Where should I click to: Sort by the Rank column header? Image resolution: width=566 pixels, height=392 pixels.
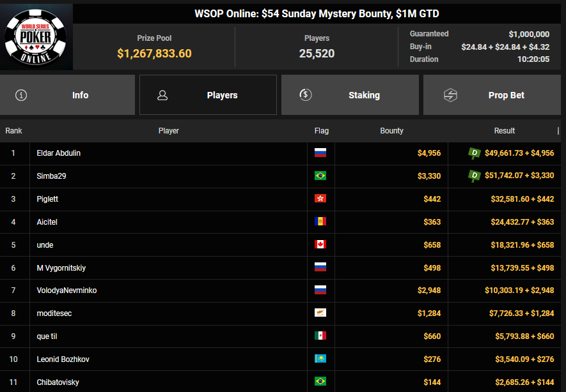14,131
